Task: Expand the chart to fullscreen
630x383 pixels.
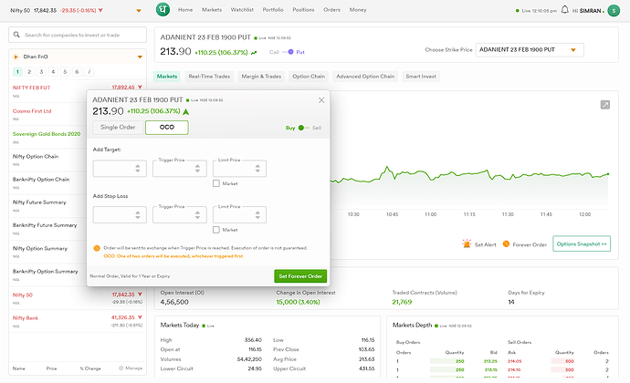Action: pos(605,105)
